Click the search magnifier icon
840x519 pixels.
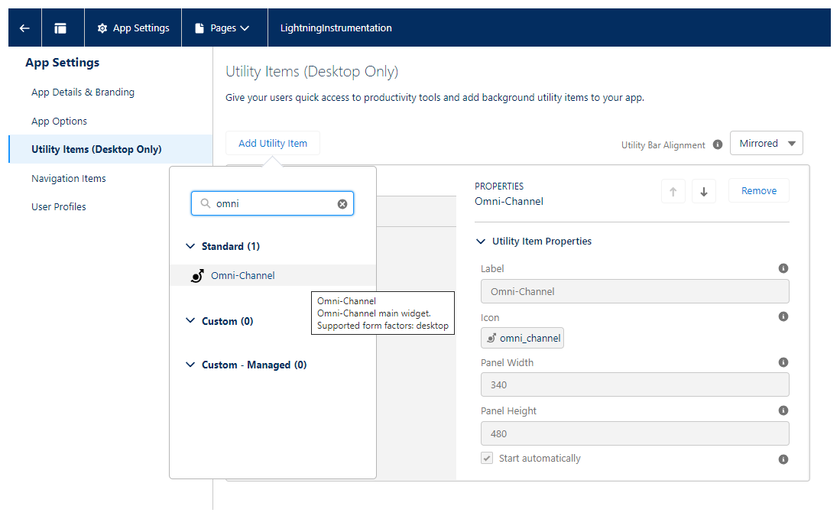(x=205, y=203)
